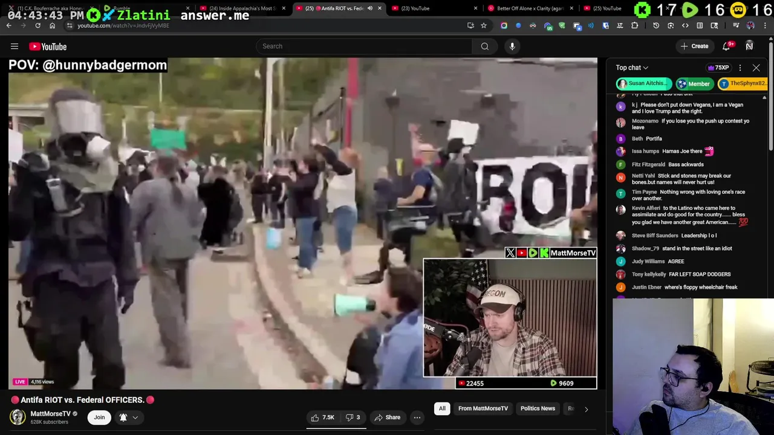Click the youtube.com address bar URL

123,26
